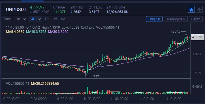Click the MA5:4.0389 indicator label
This screenshot has height=104, width=205.
15,32
